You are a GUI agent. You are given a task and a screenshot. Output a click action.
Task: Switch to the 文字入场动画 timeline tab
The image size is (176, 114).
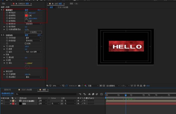pos(27,90)
